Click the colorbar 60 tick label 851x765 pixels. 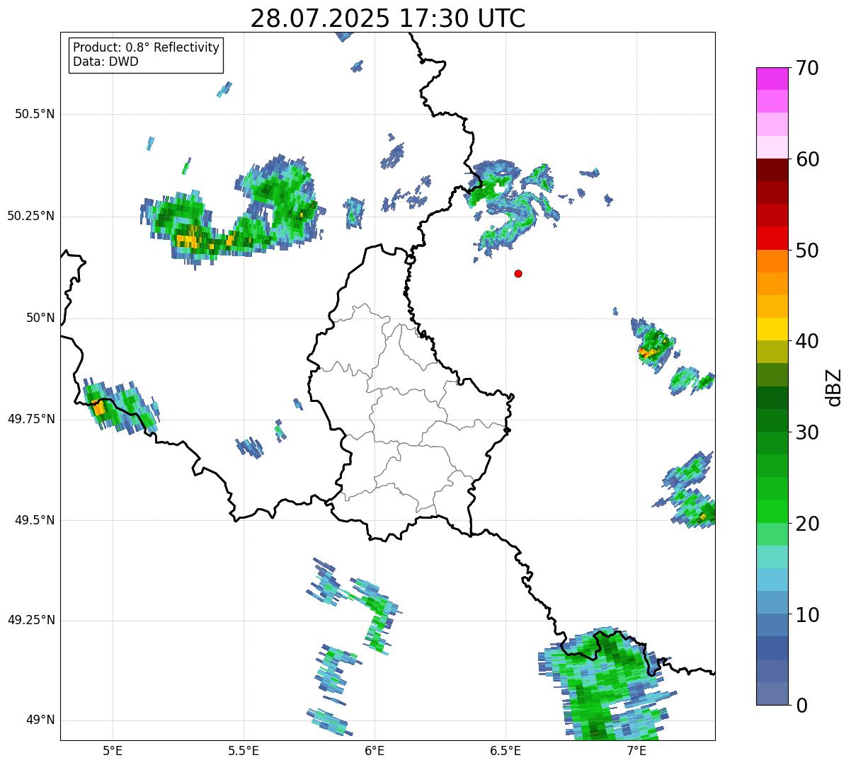[807, 159]
